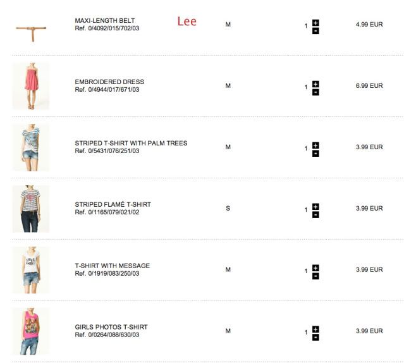Click minus icon for Embroidered Dress

pyautogui.click(x=315, y=92)
